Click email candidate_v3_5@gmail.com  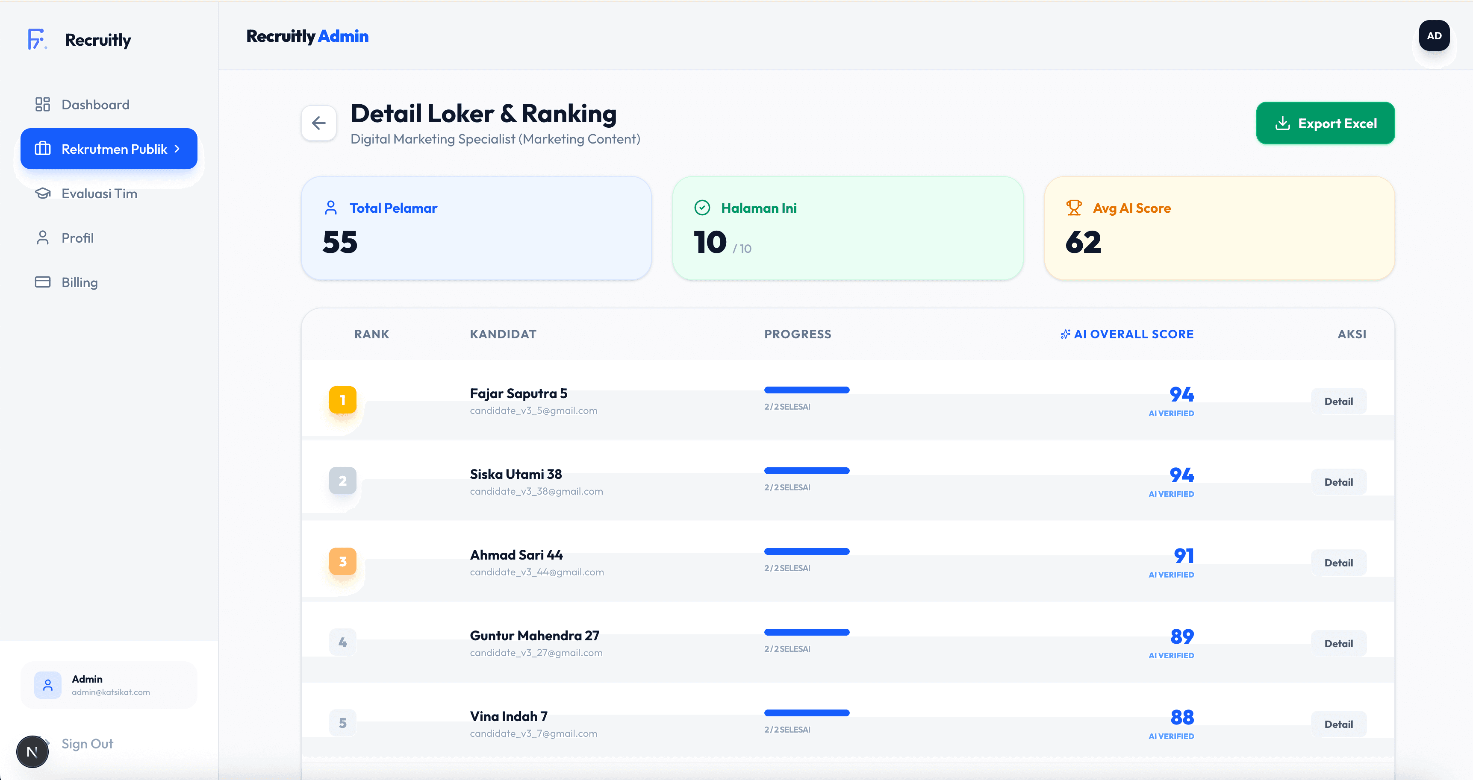point(533,410)
